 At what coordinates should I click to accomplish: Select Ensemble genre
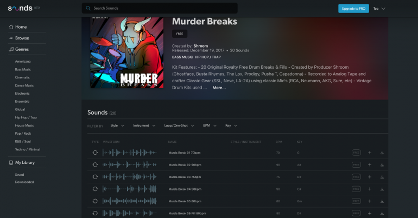[22, 102]
